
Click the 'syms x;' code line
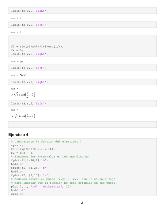click(x=17, y=145)
